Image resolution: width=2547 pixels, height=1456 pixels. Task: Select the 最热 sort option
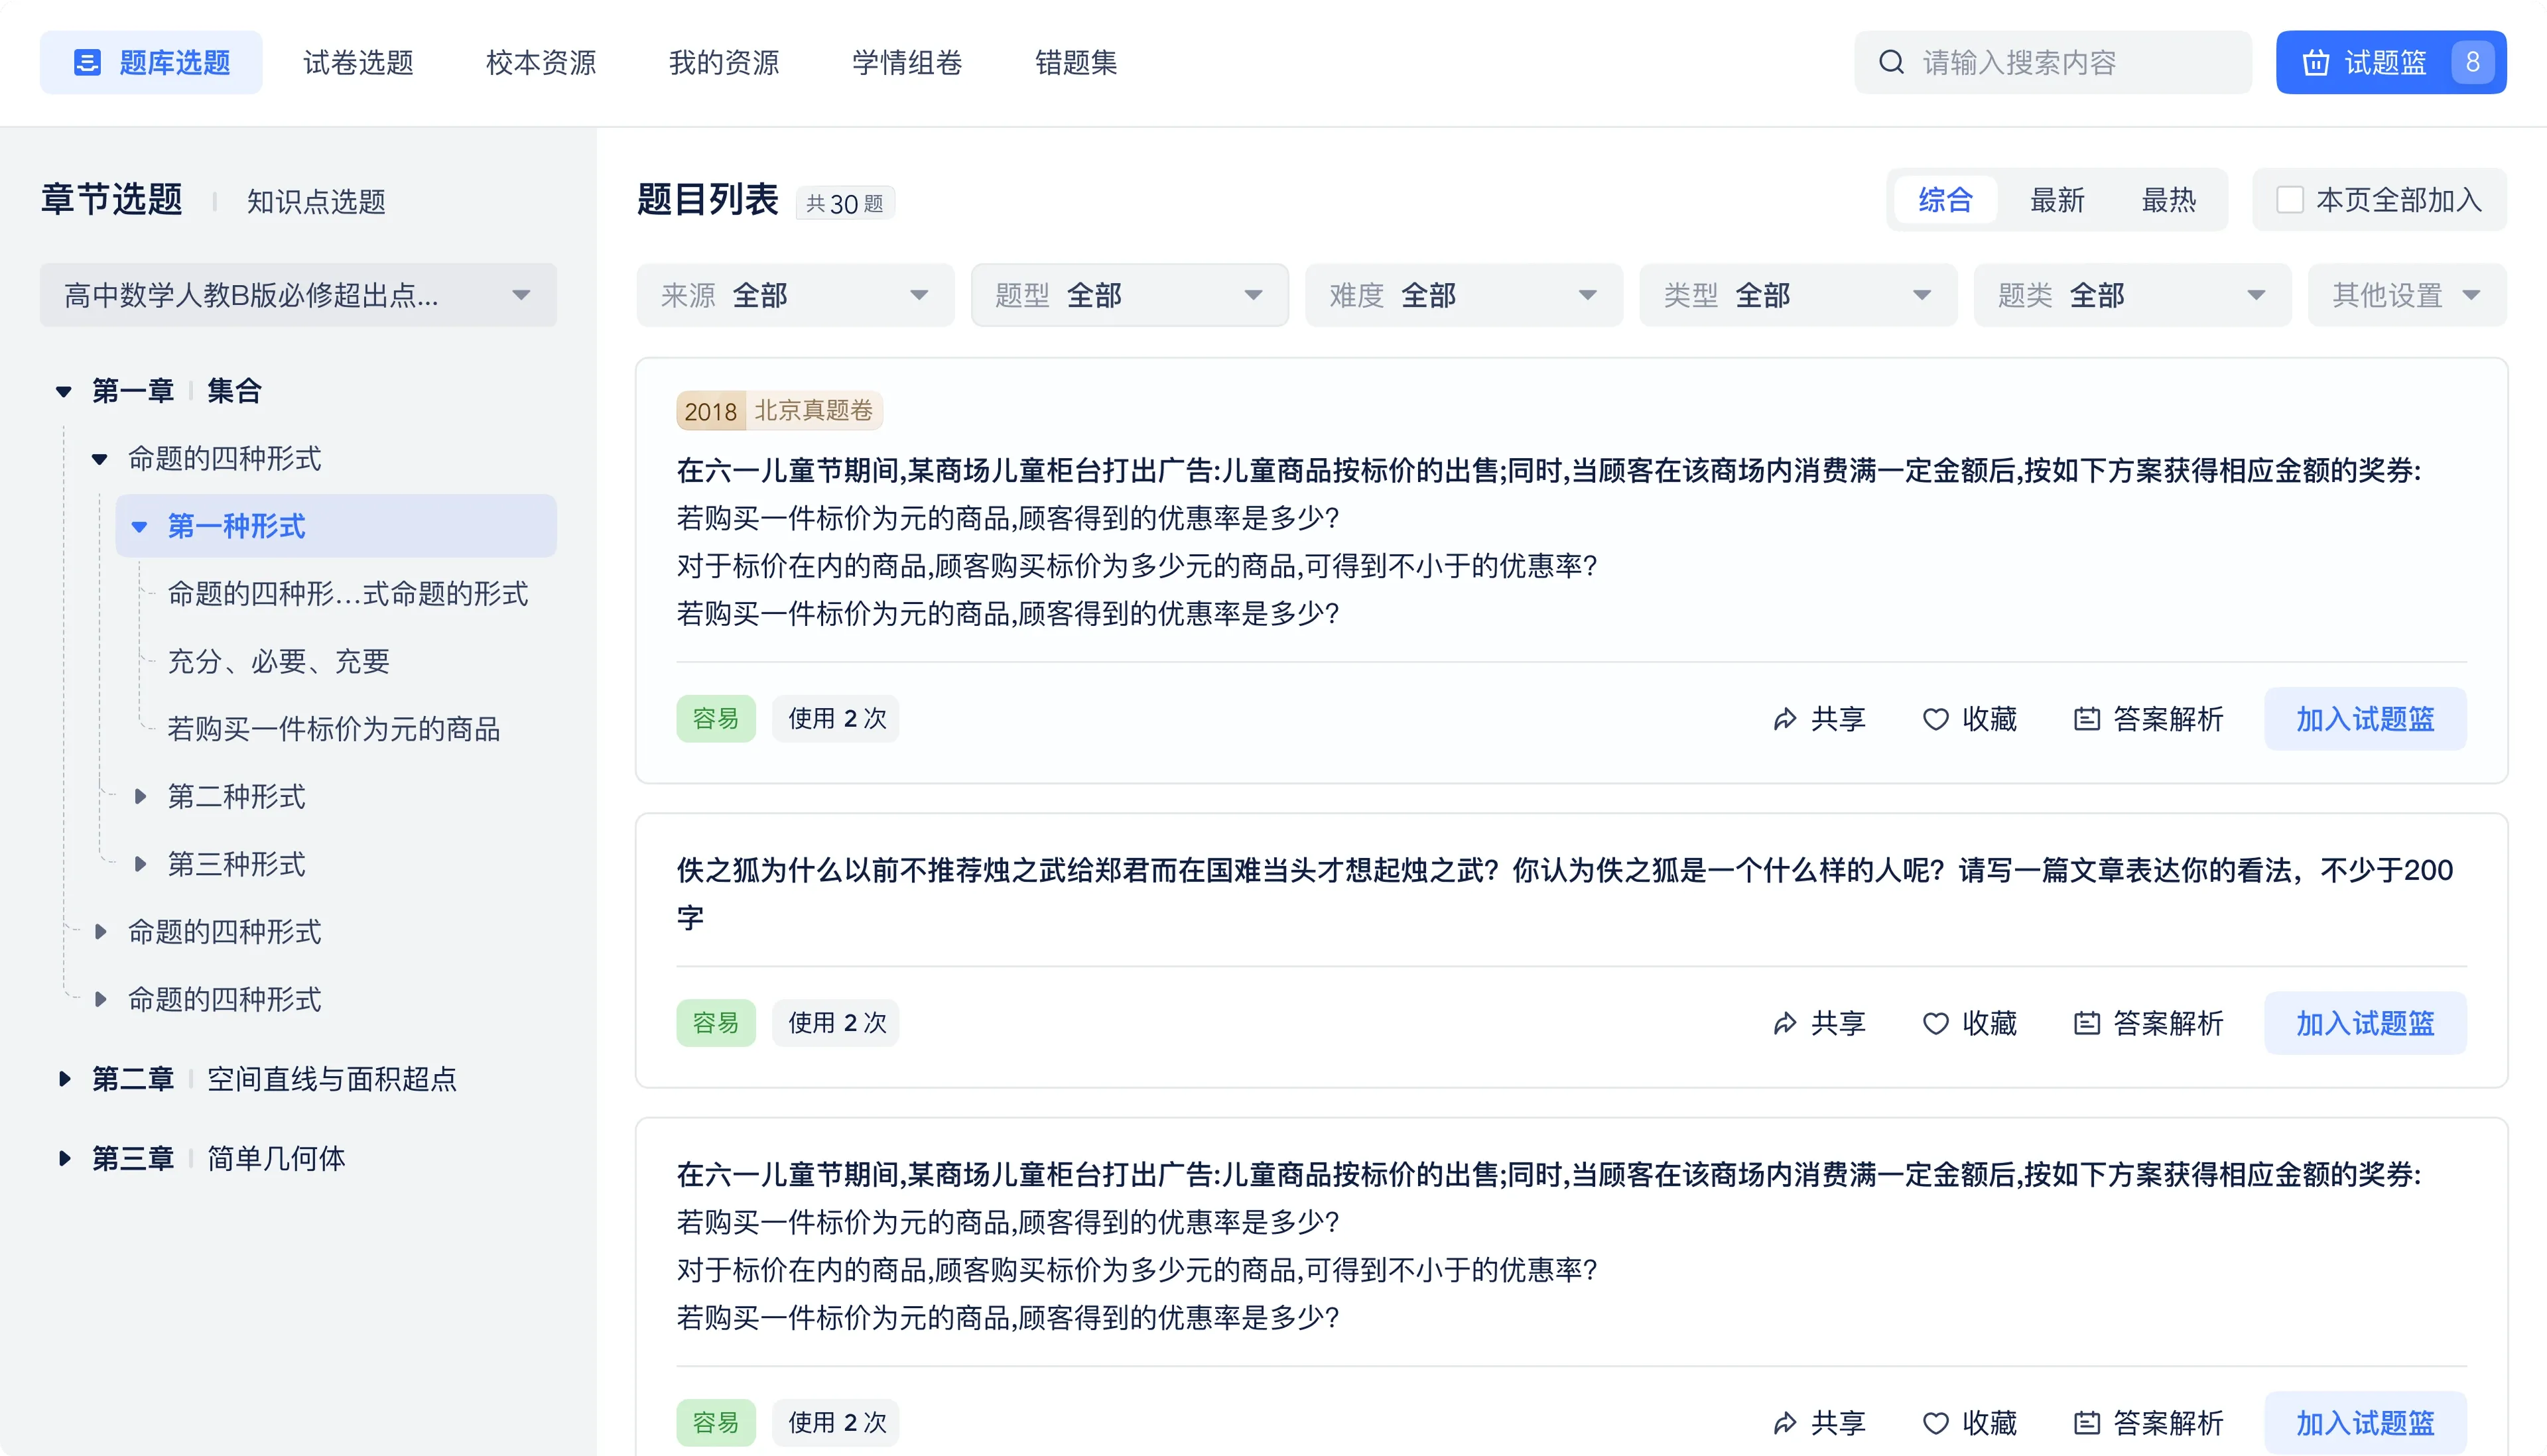tap(2168, 200)
